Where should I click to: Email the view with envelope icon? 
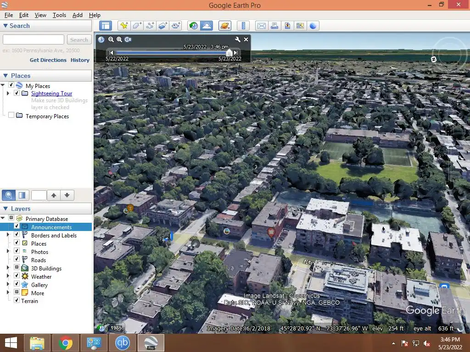click(x=261, y=26)
